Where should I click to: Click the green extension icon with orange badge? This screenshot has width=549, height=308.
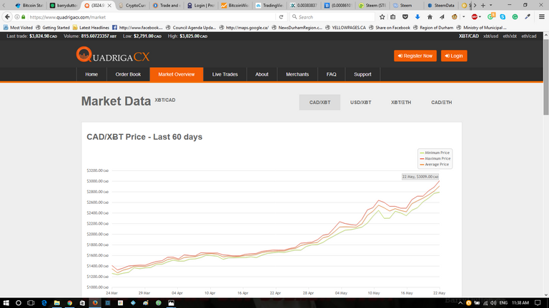coord(490,16)
